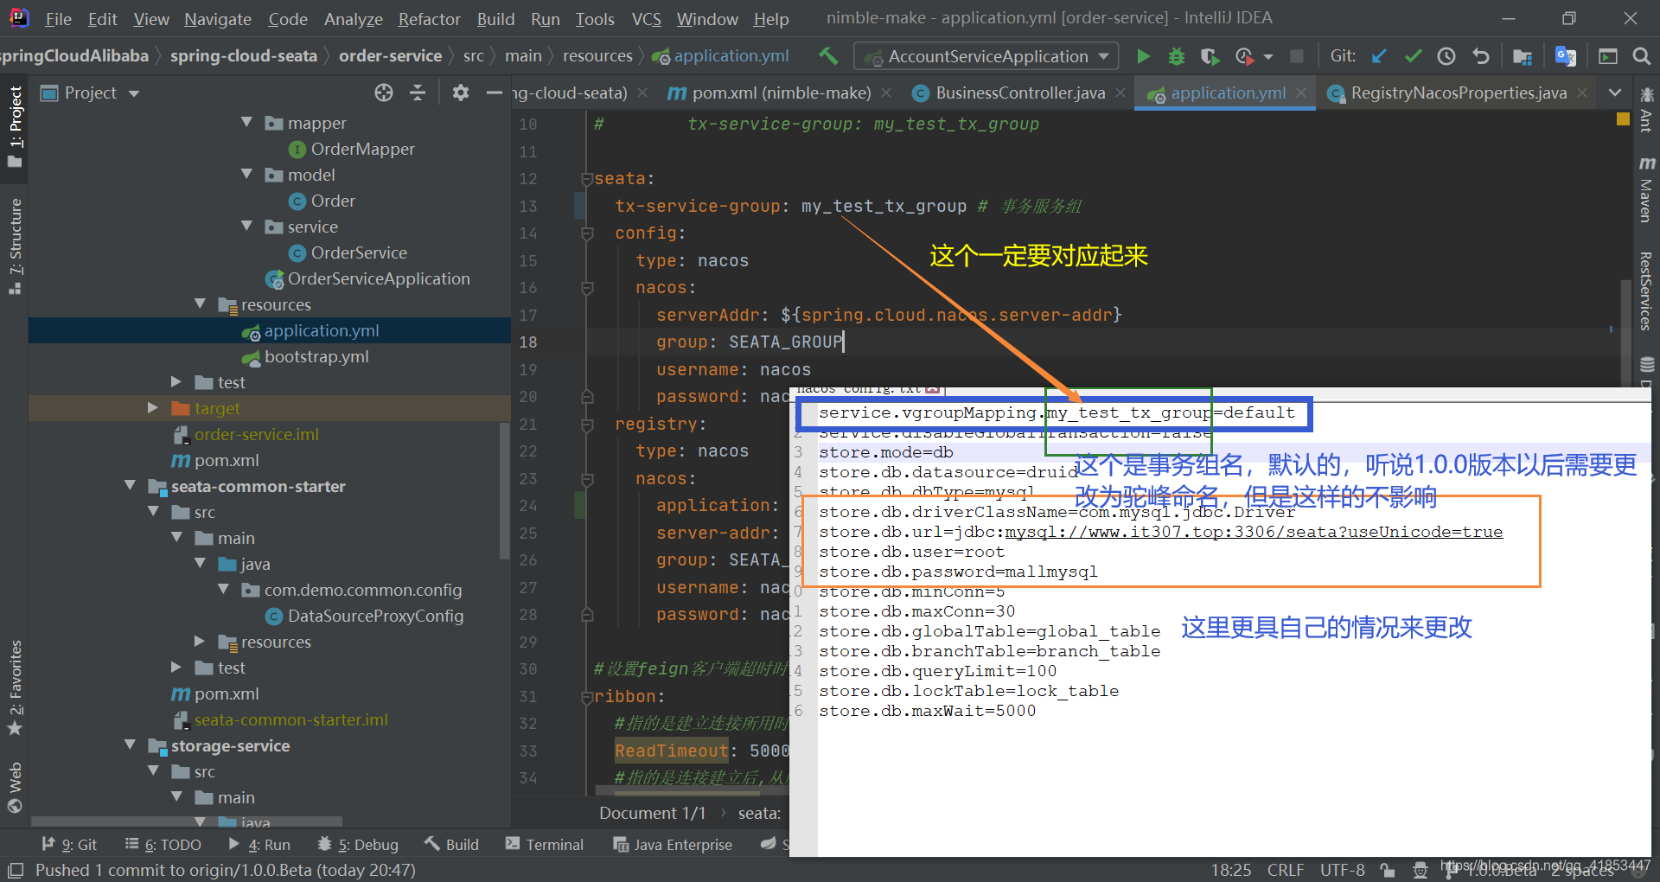The height and width of the screenshot is (882, 1660).
Task: Click the yellow warning marker in the editor gutter stripe
Action: [x=1623, y=119]
